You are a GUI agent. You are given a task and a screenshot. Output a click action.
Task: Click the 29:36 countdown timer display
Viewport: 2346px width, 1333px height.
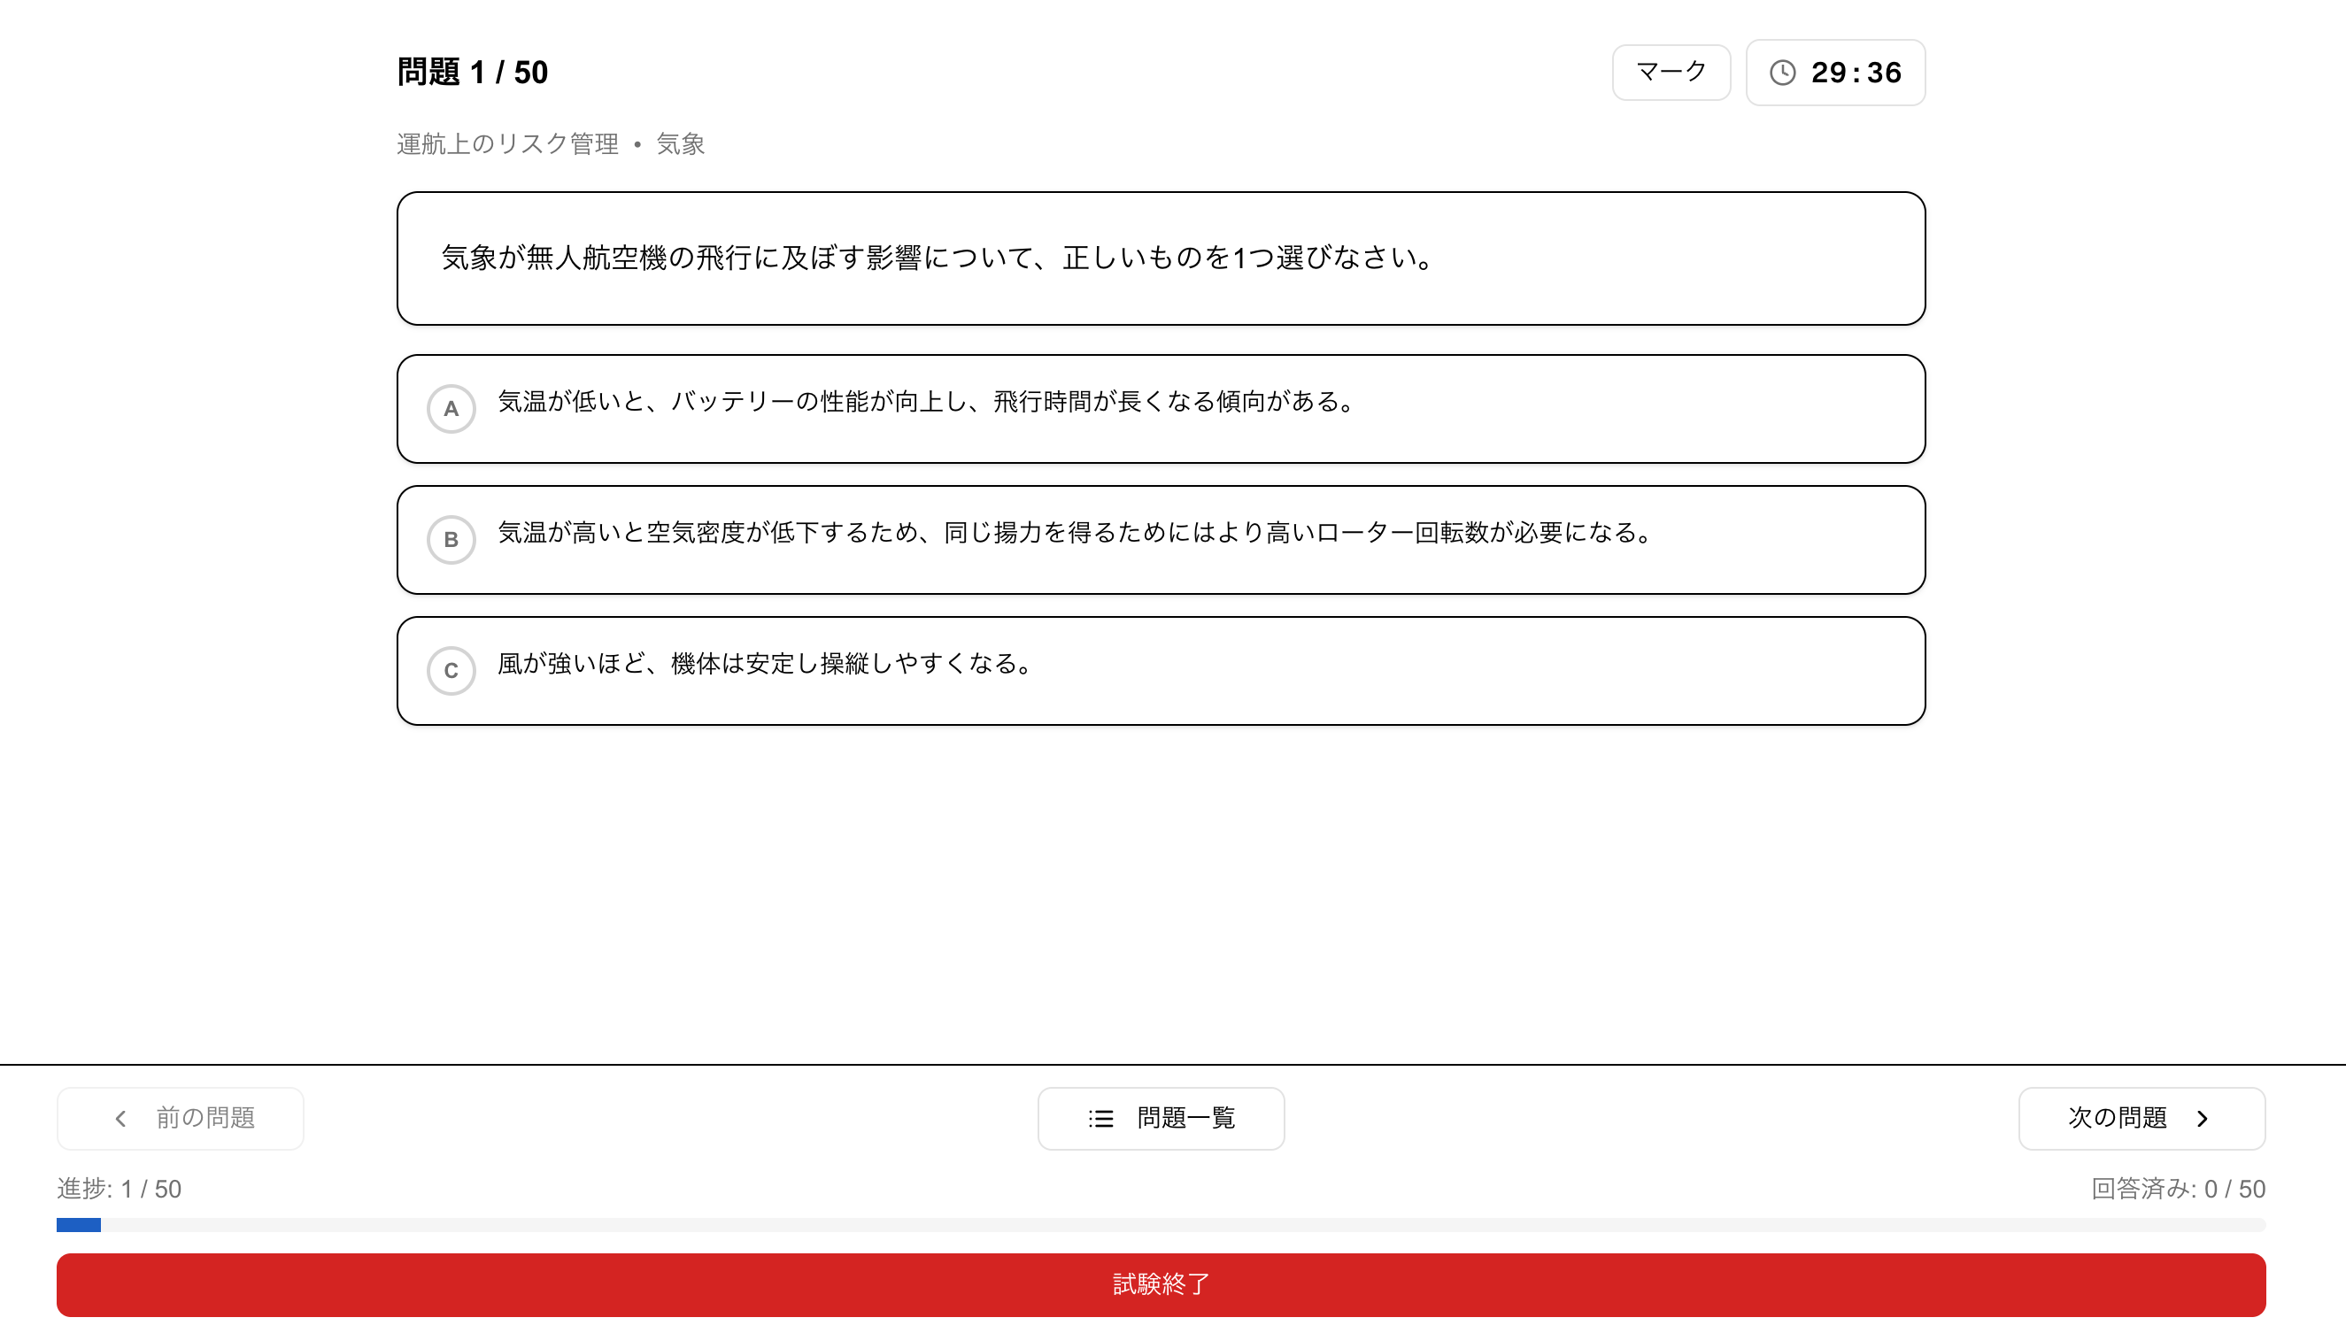point(1856,73)
